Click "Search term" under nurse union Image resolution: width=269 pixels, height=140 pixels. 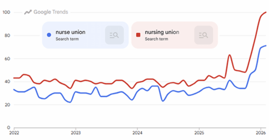pyautogui.click(x=67, y=39)
